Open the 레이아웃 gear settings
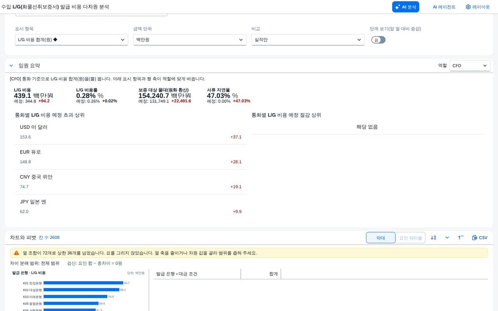This screenshot has height=311, width=498. 478,7
